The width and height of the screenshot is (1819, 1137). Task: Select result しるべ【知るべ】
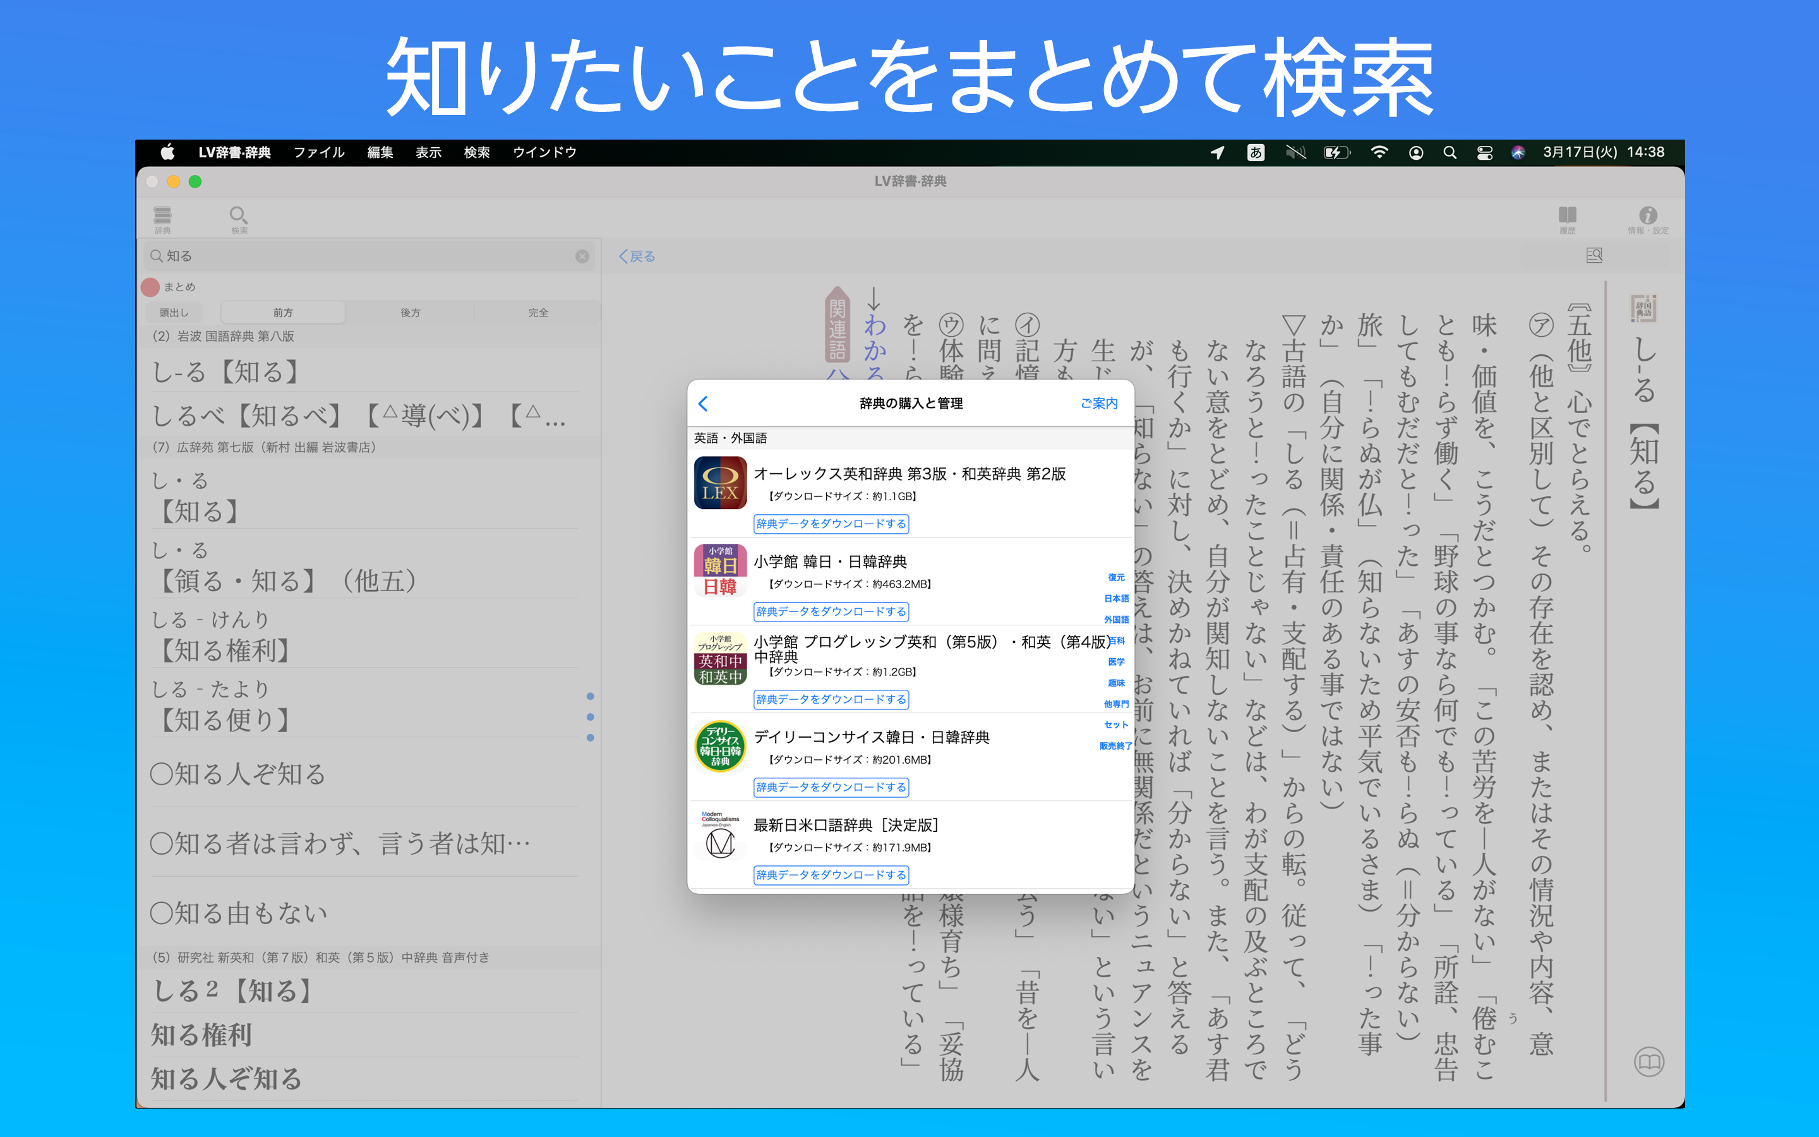coord(364,414)
